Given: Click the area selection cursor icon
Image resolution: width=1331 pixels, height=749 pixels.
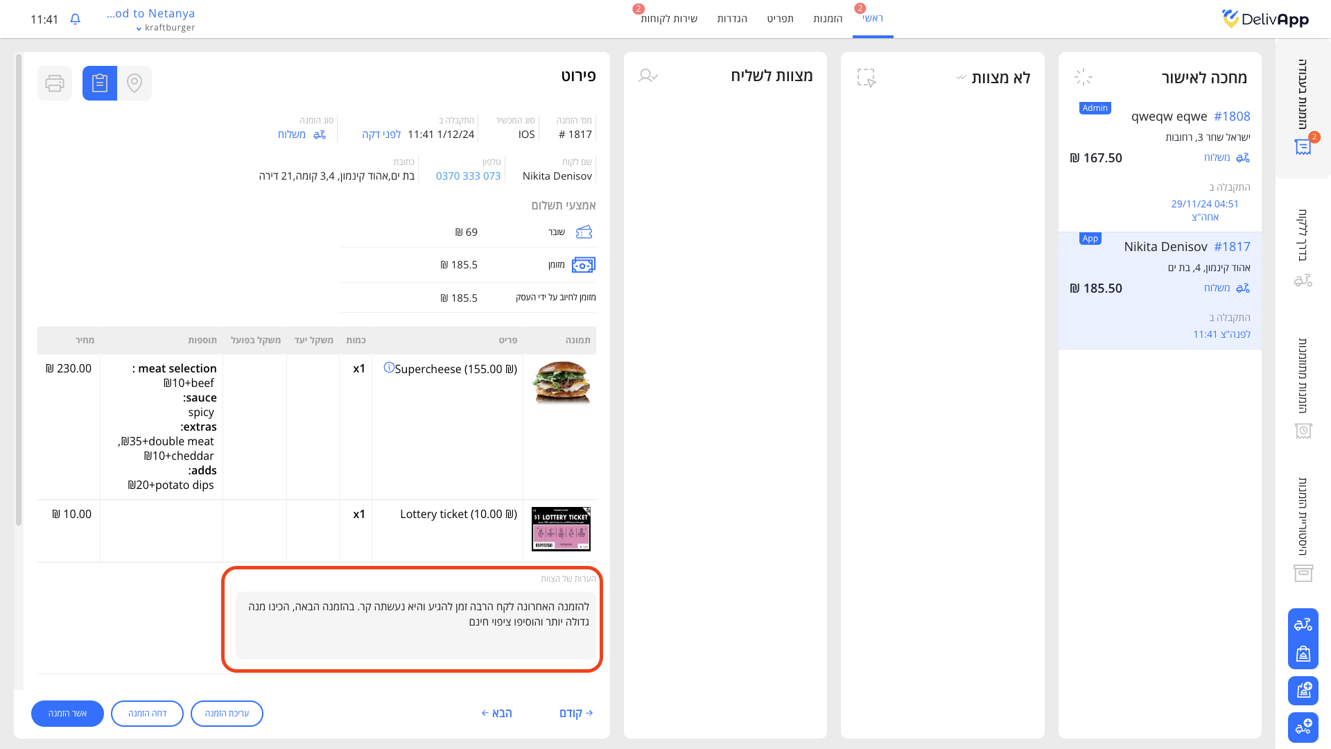Looking at the screenshot, I should 867,78.
